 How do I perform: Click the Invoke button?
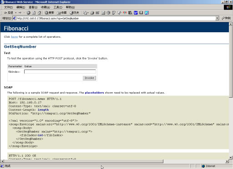point(89,78)
